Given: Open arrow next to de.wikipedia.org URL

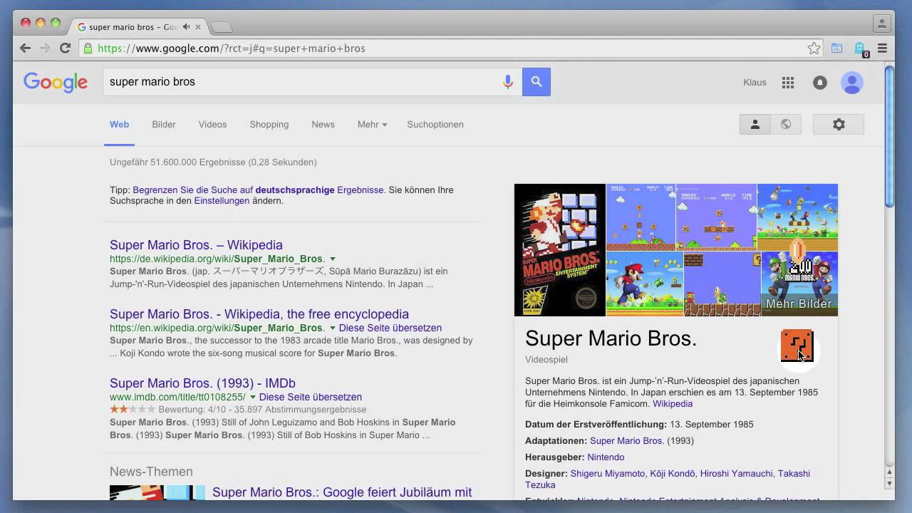Looking at the screenshot, I should tap(333, 259).
